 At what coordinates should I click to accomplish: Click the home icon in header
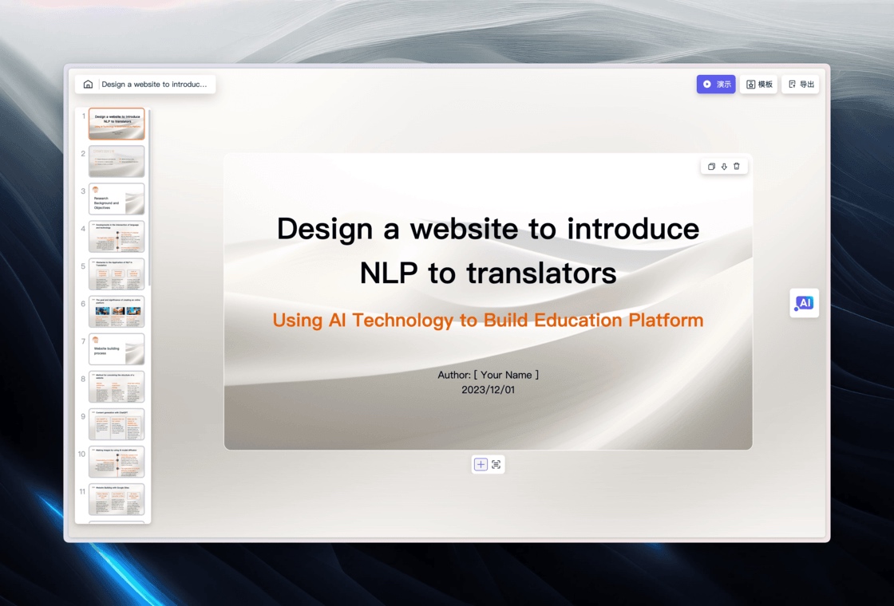coord(88,85)
